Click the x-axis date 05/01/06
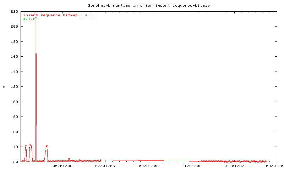 point(62,166)
